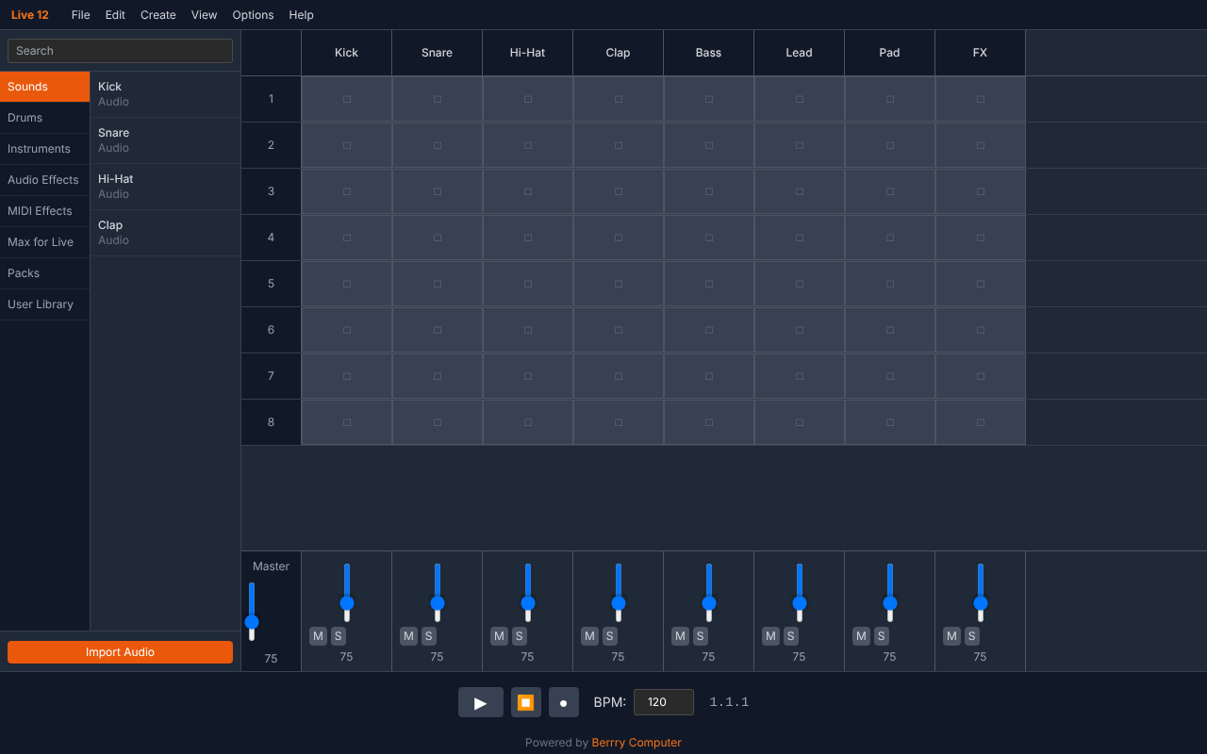
Task: Toggle step 8 on the Lead track
Action: (x=799, y=421)
